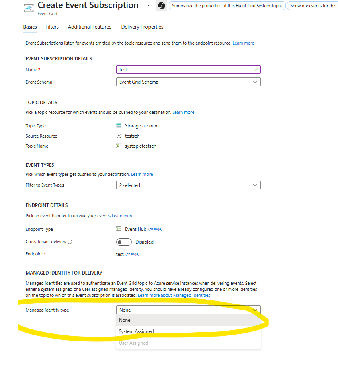Open Learn more about Managed Identities link
Screen dimensions: 338x376
coord(174,295)
